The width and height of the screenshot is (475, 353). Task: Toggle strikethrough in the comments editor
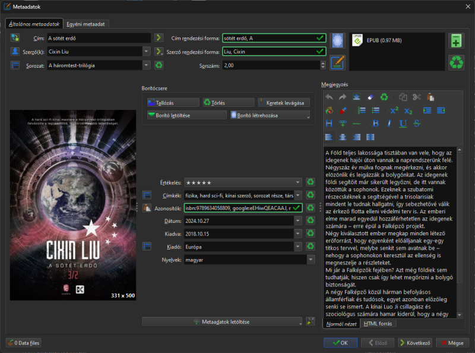point(417,124)
